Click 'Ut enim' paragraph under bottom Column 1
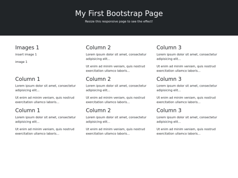Screen dimensions: 238x178 pos(45,131)
